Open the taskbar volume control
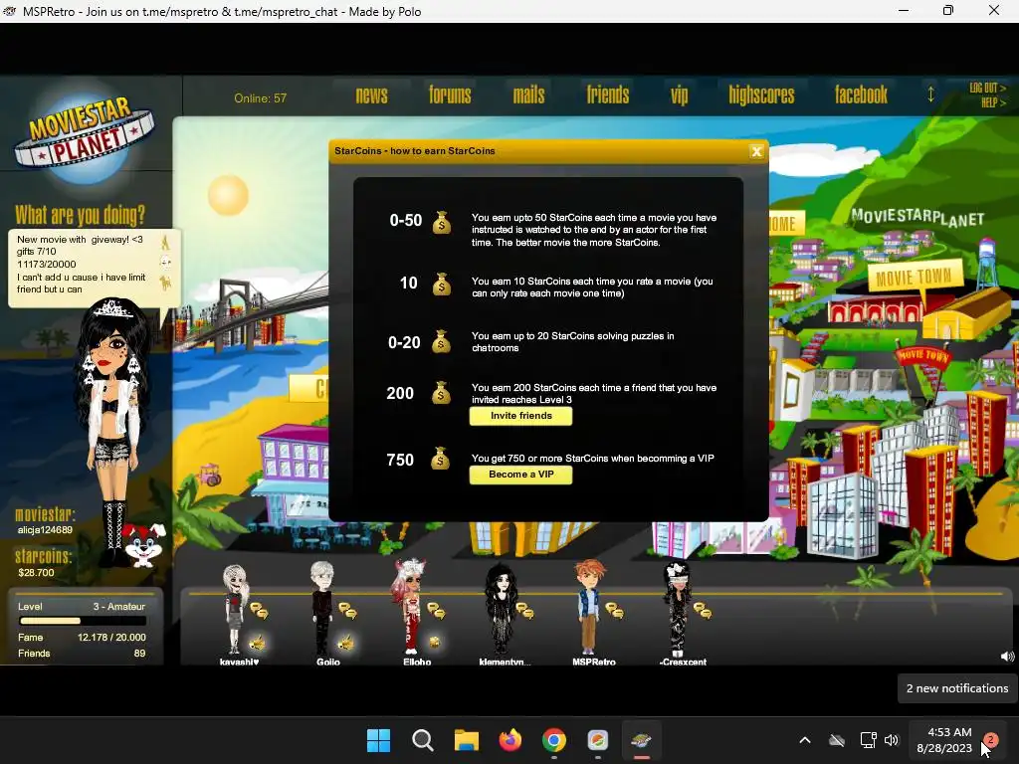The height and width of the screenshot is (764, 1019). pos(892,740)
